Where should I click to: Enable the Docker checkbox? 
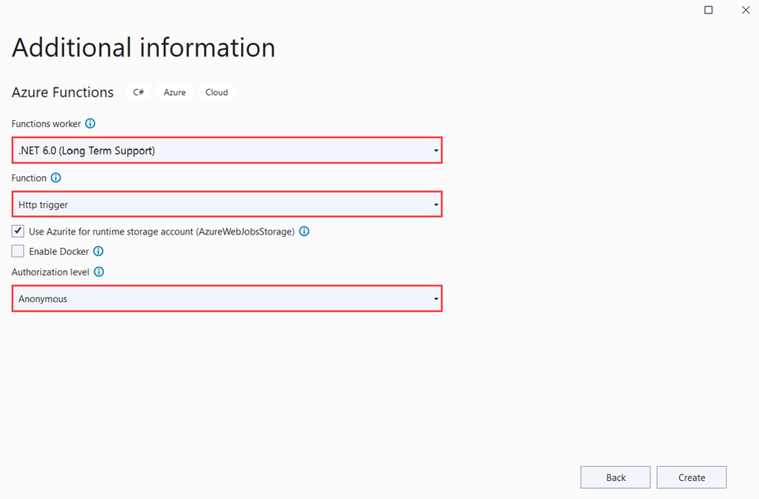18,252
